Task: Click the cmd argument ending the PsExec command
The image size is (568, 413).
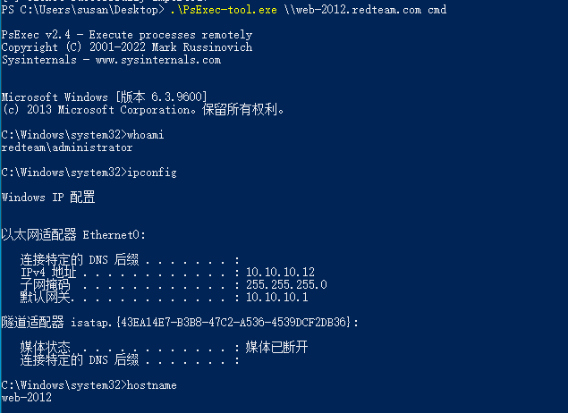Action: pos(437,10)
